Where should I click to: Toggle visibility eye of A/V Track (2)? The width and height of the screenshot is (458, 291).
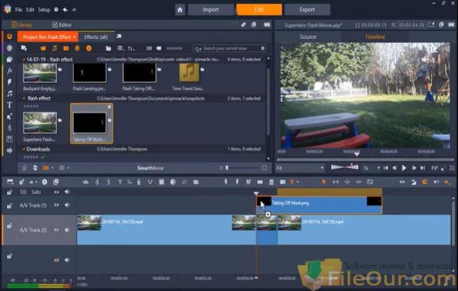click(x=57, y=230)
